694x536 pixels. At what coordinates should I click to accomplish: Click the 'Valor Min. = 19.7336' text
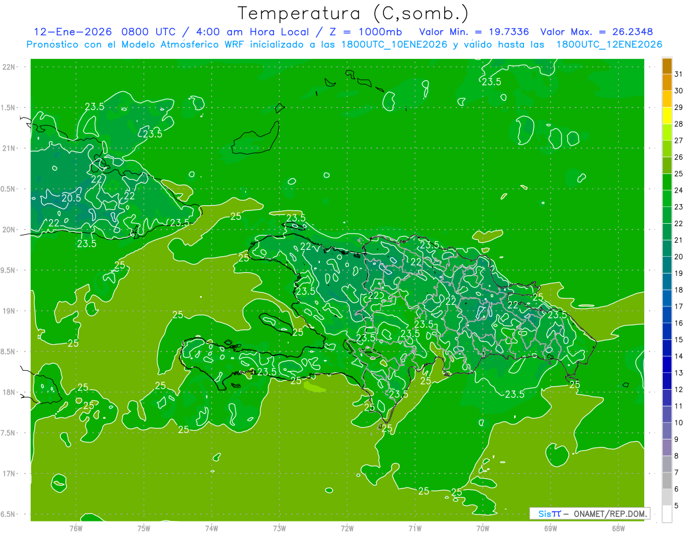click(x=474, y=31)
